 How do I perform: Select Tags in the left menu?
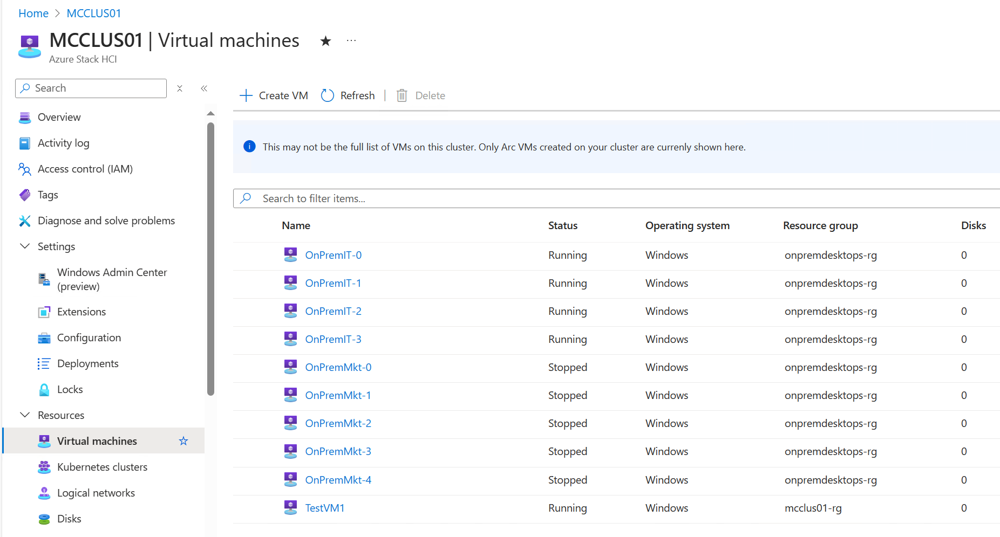click(x=47, y=195)
